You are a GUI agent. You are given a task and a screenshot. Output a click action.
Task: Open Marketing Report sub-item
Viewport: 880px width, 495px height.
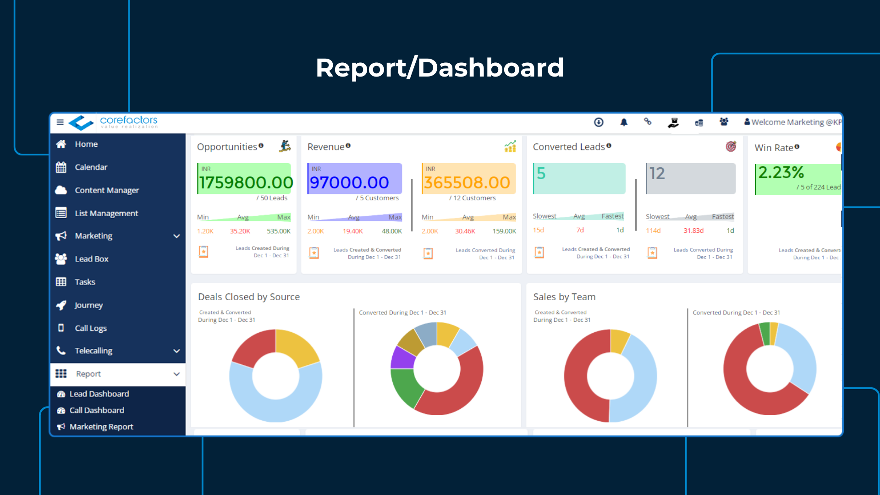click(101, 427)
